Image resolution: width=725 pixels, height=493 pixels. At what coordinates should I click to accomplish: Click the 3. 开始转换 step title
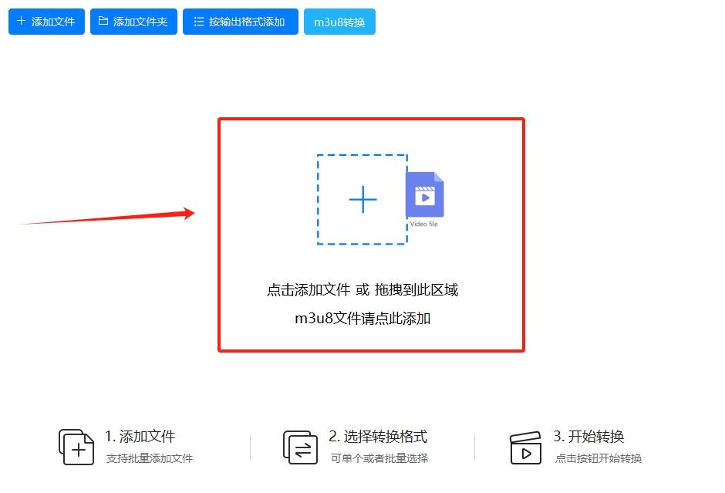tap(589, 436)
